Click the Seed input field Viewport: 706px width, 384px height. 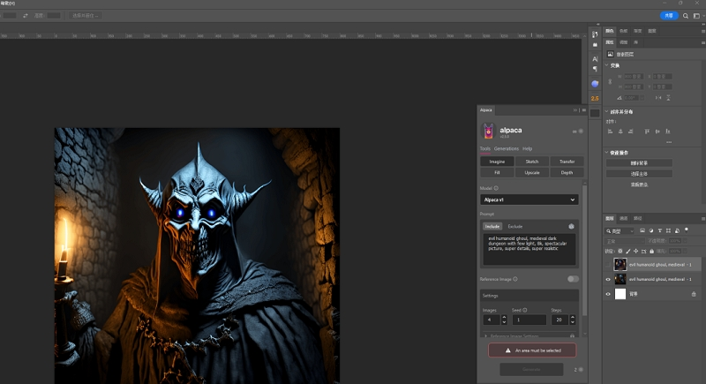[x=528, y=320]
